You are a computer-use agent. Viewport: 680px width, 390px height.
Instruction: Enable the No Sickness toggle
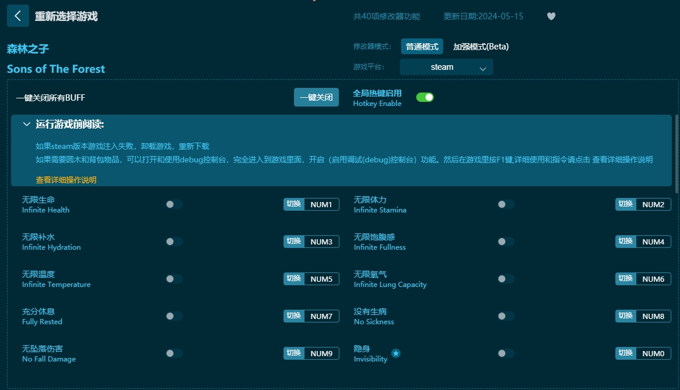pos(506,316)
